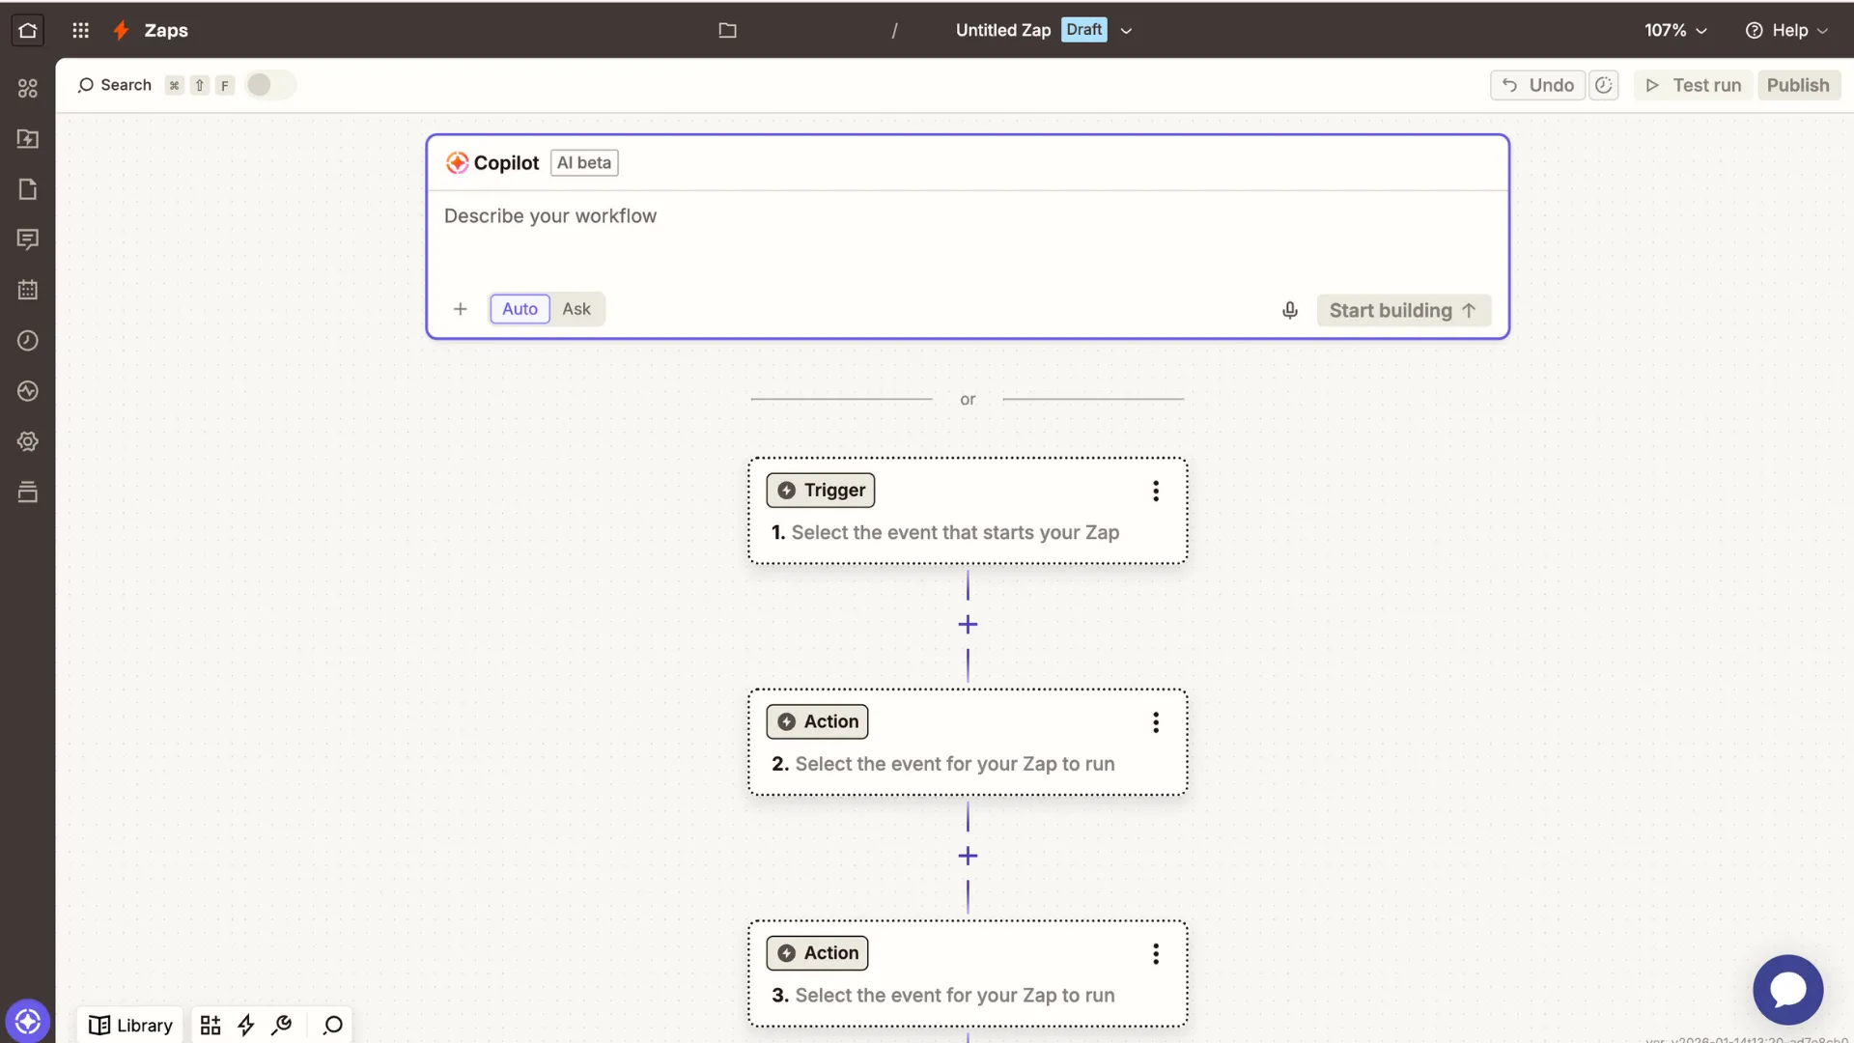Expand the Untitled Zap draft dropdown
Image resolution: width=1854 pixels, height=1043 pixels.
click(x=1126, y=30)
